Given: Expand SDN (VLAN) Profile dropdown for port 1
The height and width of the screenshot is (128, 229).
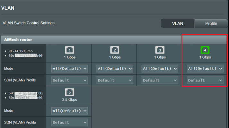Looking at the screenshot, I should click(x=69, y=80).
